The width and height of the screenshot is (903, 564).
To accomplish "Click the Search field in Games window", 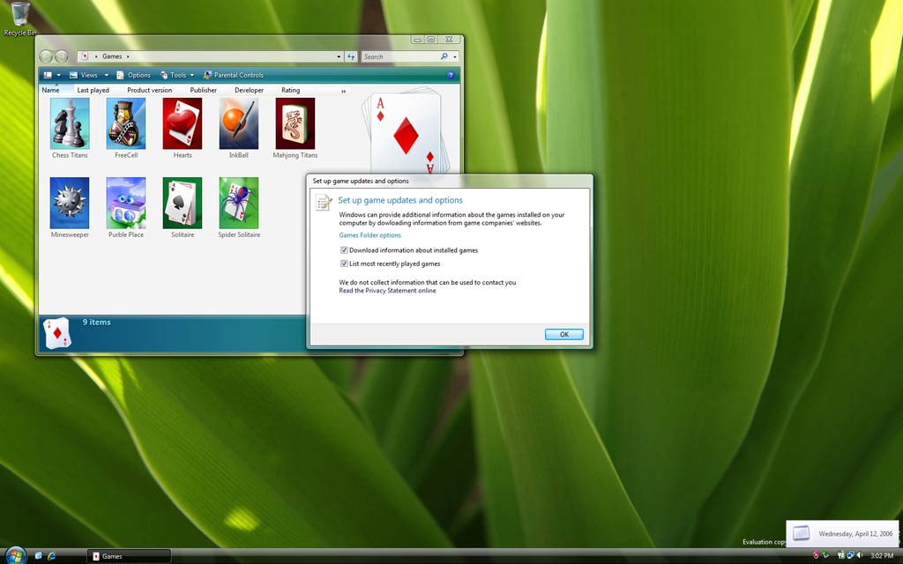I will tap(401, 56).
